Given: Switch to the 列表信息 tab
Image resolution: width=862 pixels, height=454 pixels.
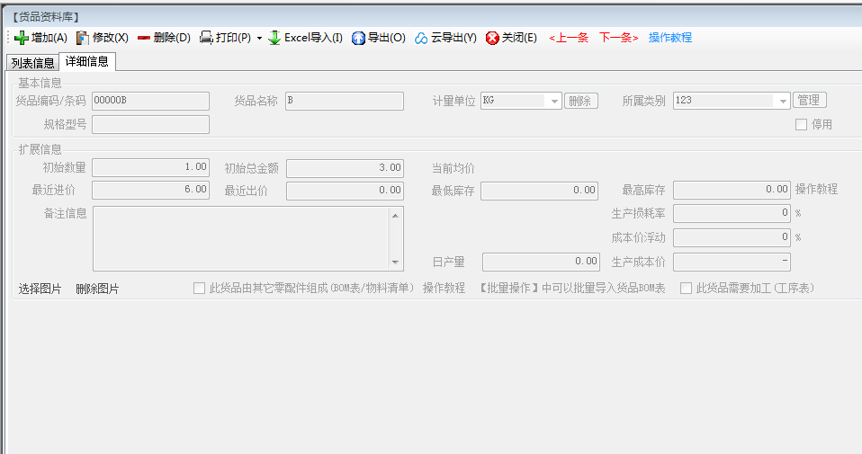Looking at the screenshot, I should tap(33, 63).
